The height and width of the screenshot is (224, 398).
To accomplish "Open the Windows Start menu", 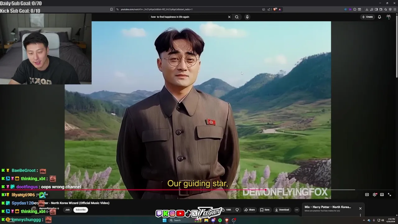I will [164, 220].
